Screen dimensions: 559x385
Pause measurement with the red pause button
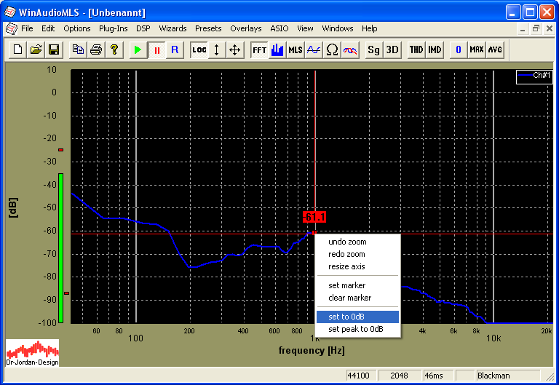click(156, 50)
